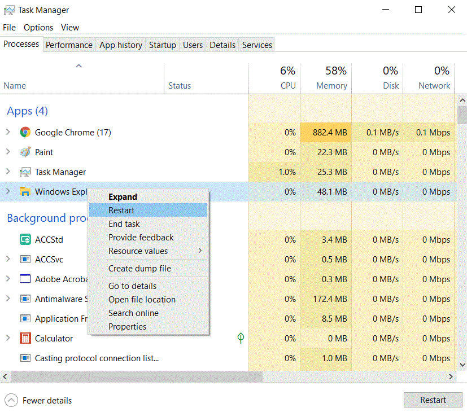The height and width of the screenshot is (412, 467).
Task: Click the Task Manager process icon
Action: coord(25,172)
